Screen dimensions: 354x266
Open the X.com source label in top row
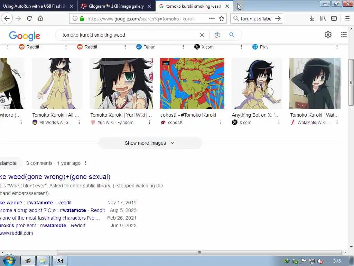click(204, 47)
